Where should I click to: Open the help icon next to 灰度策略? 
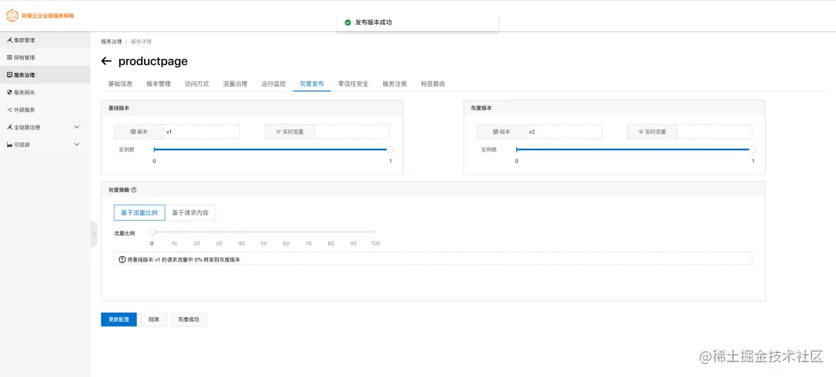134,190
